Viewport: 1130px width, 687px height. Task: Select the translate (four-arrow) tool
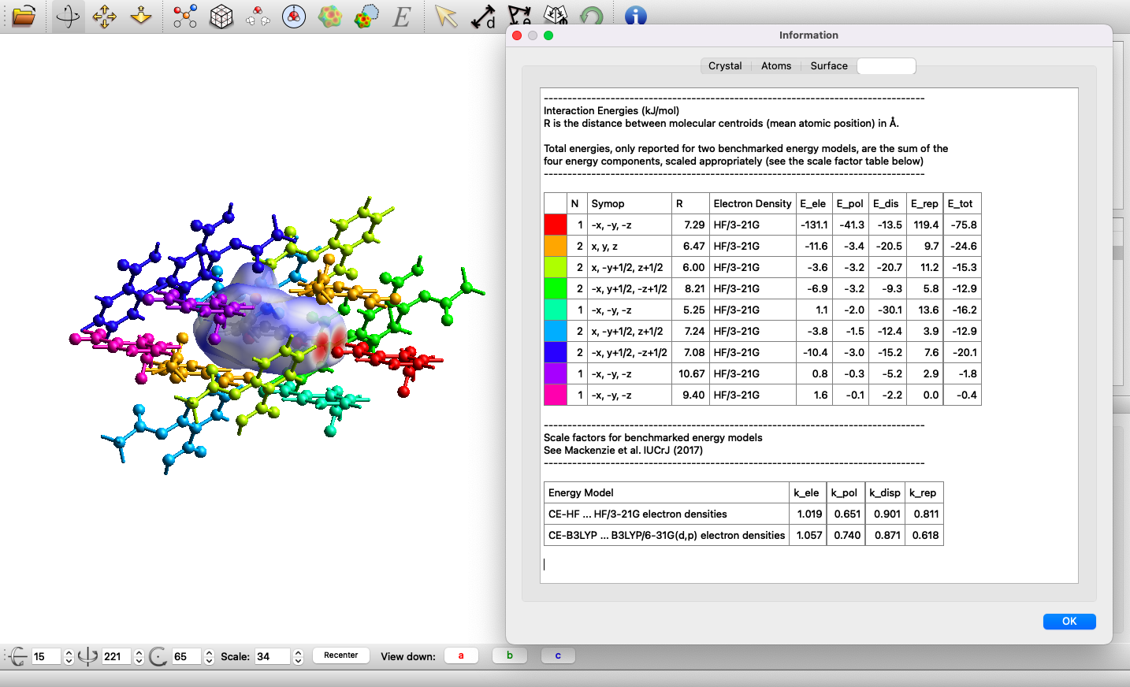[x=104, y=16]
